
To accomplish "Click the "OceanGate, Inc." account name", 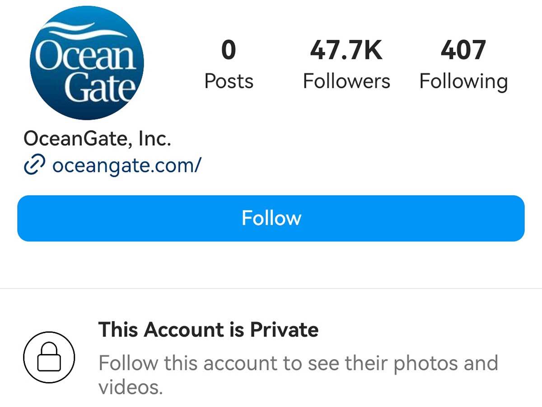I will (x=97, y=138).
